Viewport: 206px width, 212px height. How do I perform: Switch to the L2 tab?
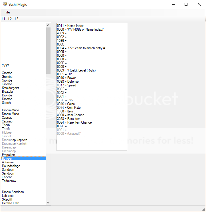pos(10,19)
